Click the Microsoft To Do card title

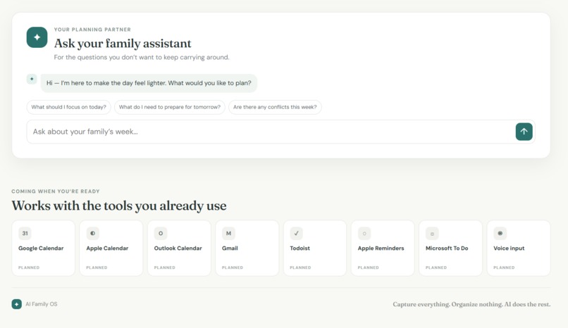pos(447,248)
